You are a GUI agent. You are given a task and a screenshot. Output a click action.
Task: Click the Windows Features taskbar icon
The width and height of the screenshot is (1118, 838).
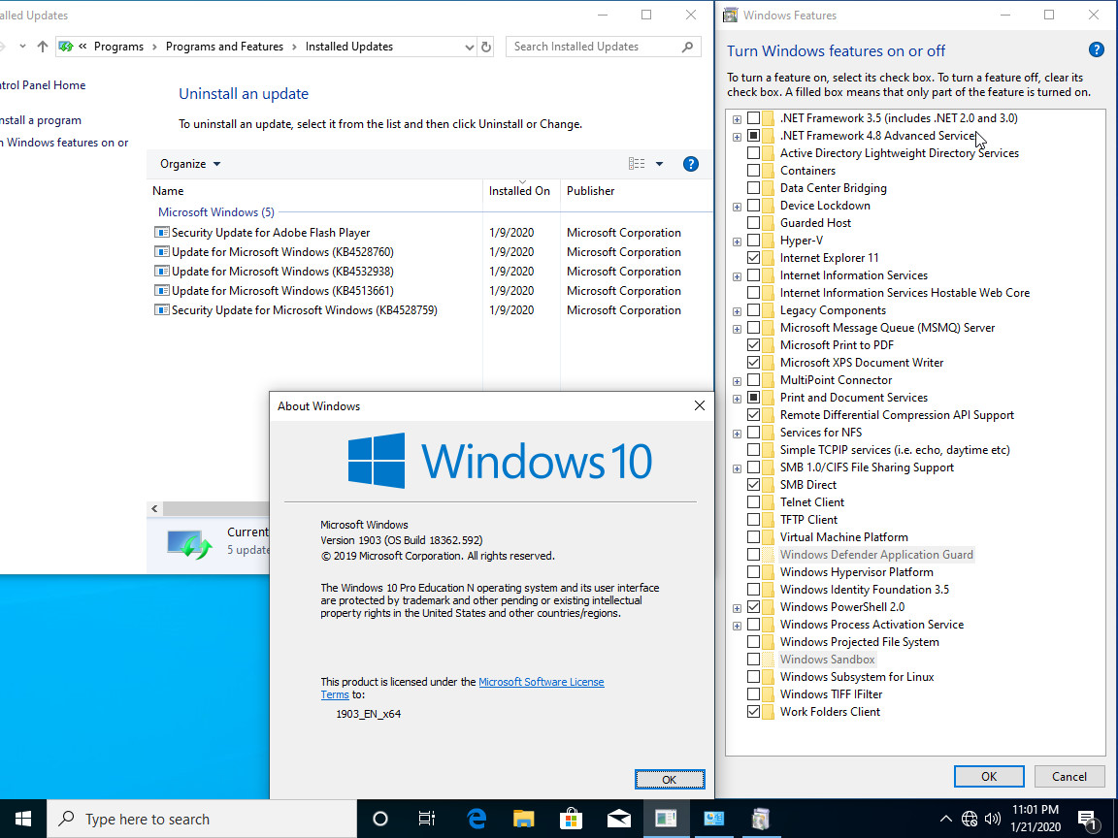tap(762, 819)
